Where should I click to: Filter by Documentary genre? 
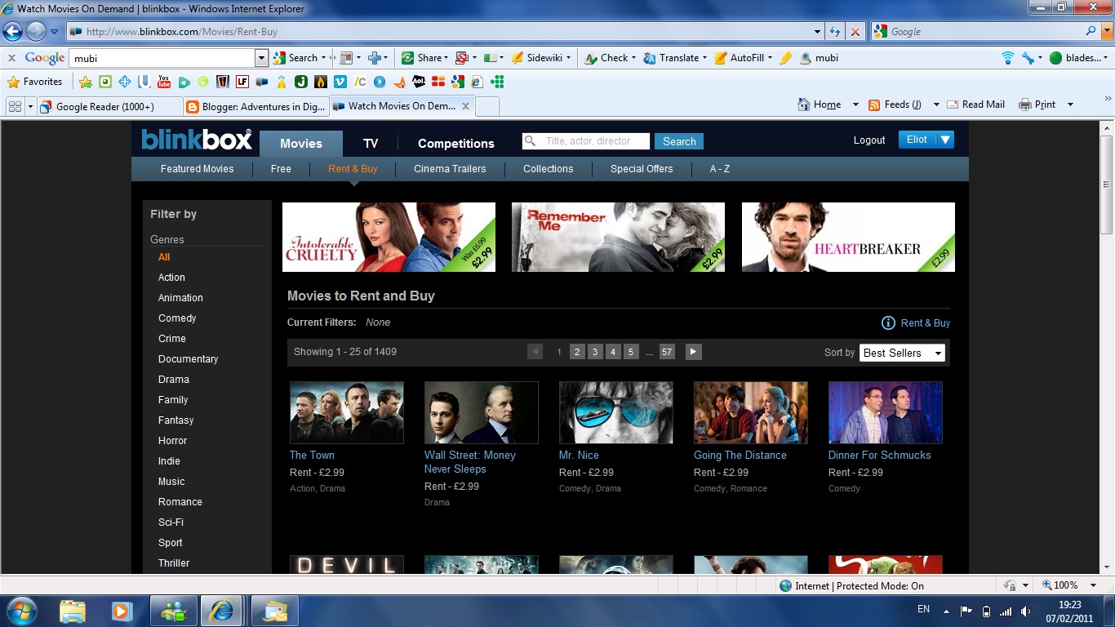pyautogui.click(x=188, y=359)
